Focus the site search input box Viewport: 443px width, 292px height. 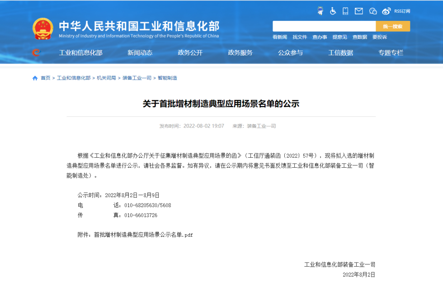pyautogui.click(x=324, y=26)
